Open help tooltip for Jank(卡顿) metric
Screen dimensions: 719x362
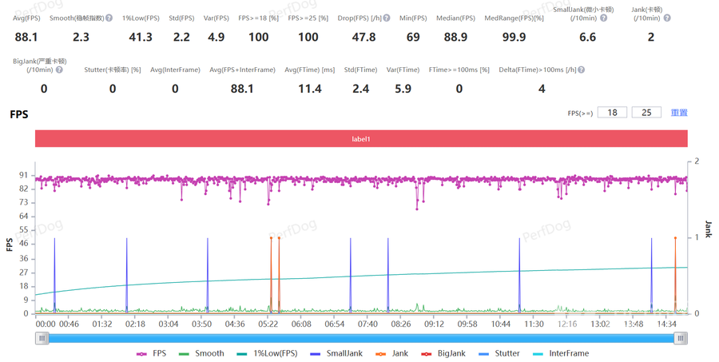667,18
